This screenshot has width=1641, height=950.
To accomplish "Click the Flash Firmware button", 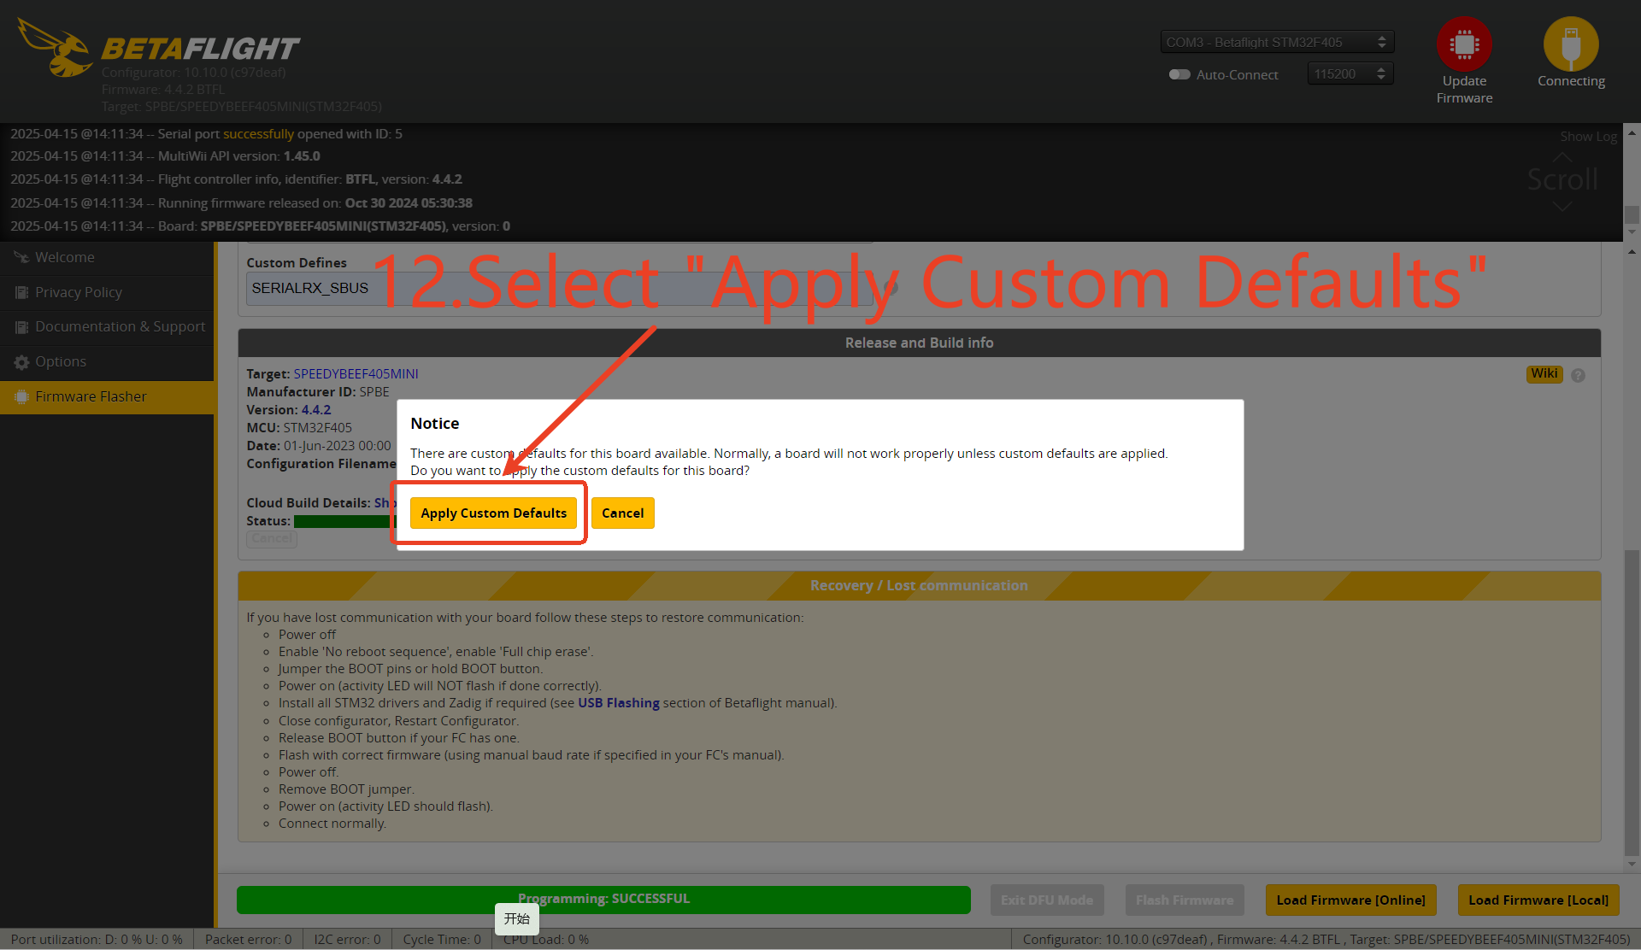I will click(x=1184, y=900).
